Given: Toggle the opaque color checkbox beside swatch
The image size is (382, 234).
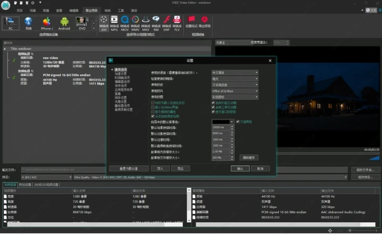Looking at the screenshot, I should coord(238,122).
